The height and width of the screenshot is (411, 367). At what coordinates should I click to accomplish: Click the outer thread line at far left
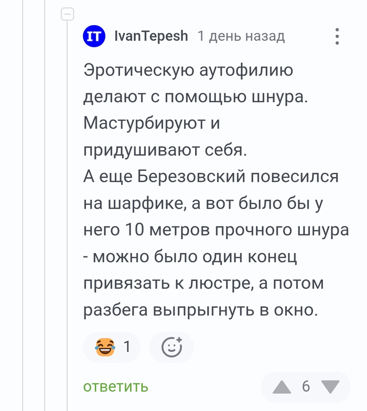[23, 210]
